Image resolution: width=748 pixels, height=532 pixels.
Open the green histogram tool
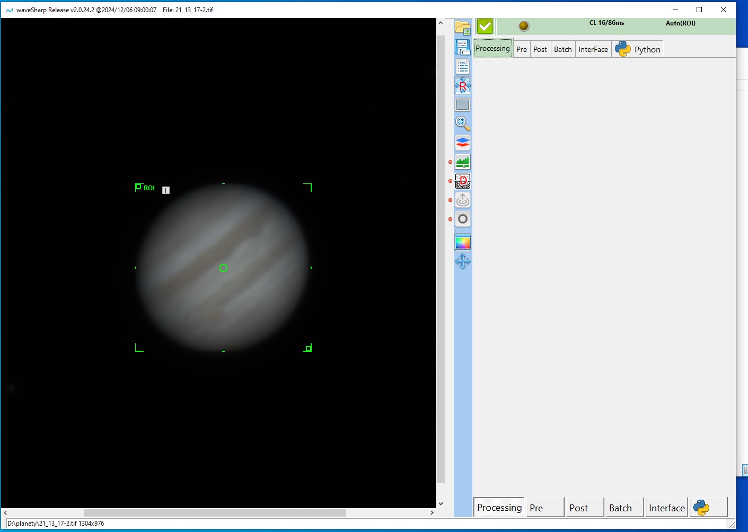point(462,162)
